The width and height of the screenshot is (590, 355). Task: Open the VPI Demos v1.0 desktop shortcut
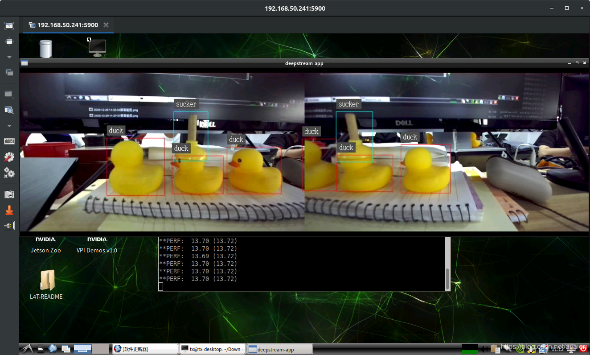coord(97,245)
